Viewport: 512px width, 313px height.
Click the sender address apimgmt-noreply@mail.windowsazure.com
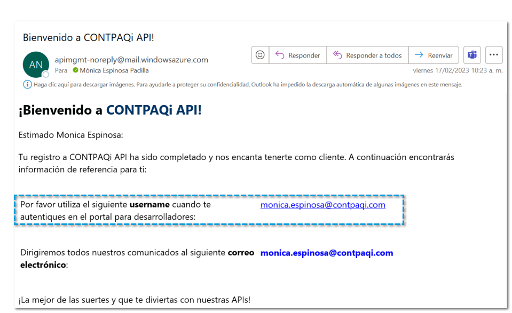tap(131, 60)
